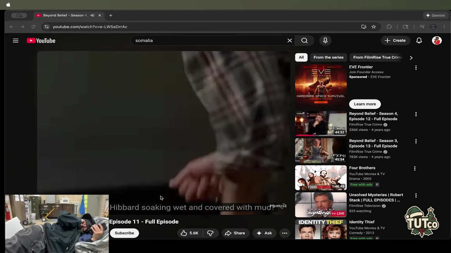Open options for the EVE Frontier ad

pos(416,67)
